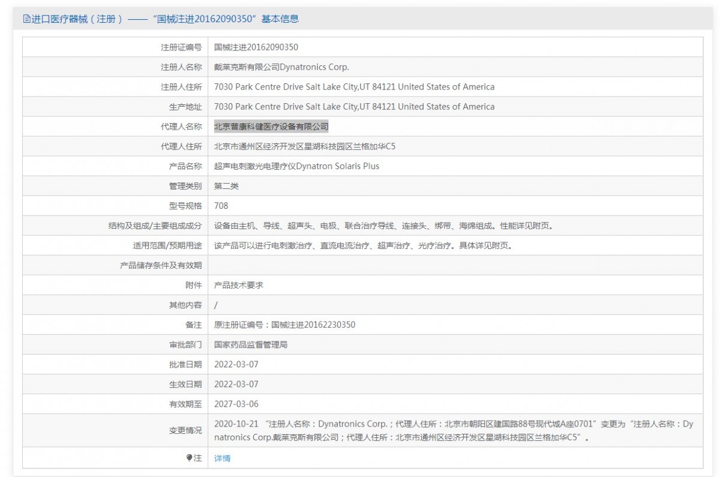
Task: Click '原注册证编号：国械注进20162230350' remark
Action: 284,325
